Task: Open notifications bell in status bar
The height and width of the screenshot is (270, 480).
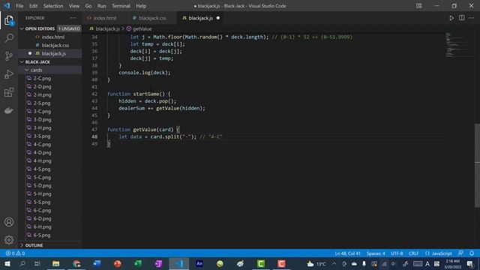Action: tap(472, 253)
